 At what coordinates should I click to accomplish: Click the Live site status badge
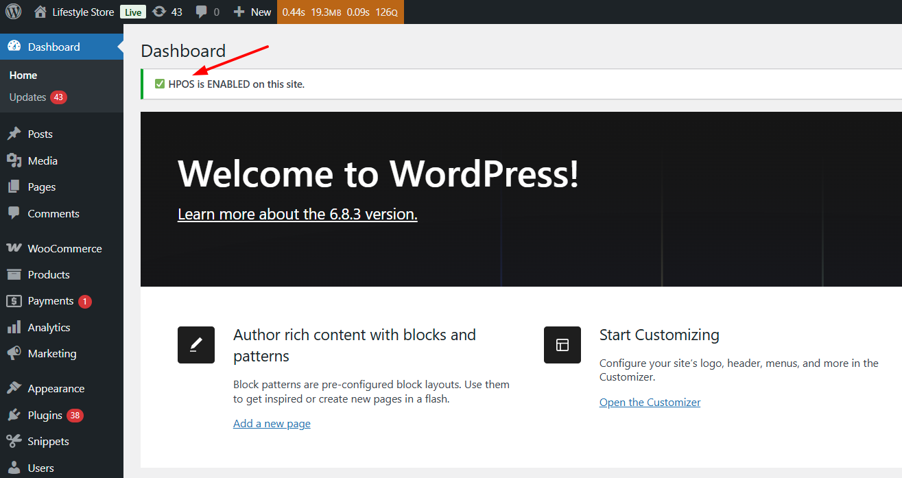coord(133,12)
